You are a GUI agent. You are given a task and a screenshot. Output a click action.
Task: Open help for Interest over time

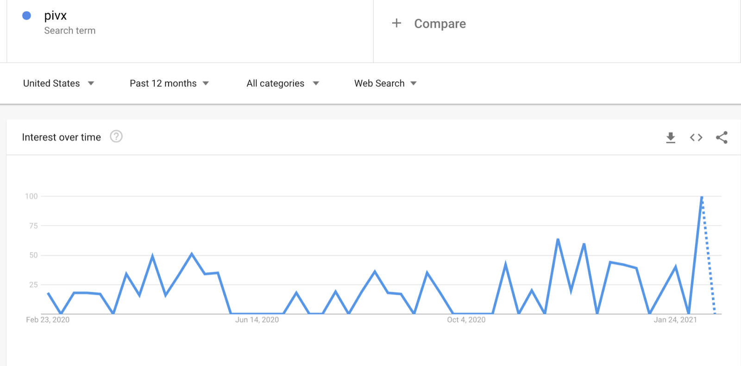pos(116,136)
